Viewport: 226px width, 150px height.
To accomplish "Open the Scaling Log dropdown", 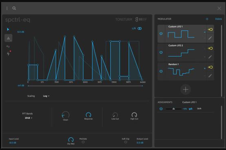I will [x=46, y=96].
